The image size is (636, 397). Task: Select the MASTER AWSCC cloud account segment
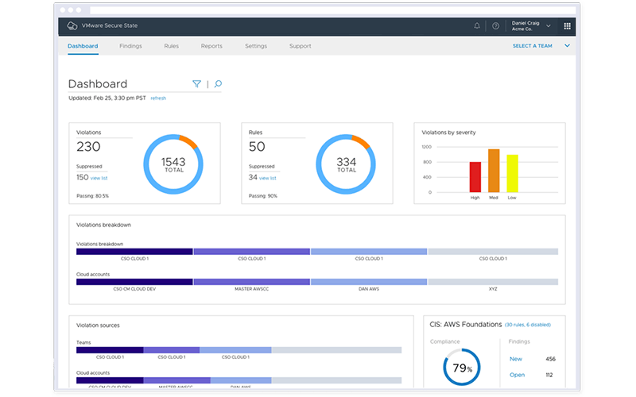pyautogui.click(x=251, y=282)
